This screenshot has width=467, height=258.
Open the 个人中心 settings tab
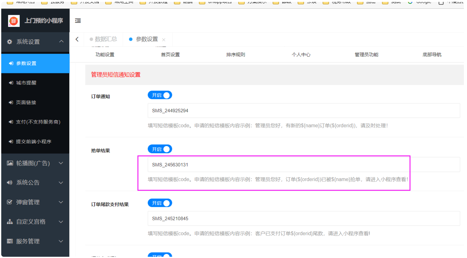(x=301, y=55)
